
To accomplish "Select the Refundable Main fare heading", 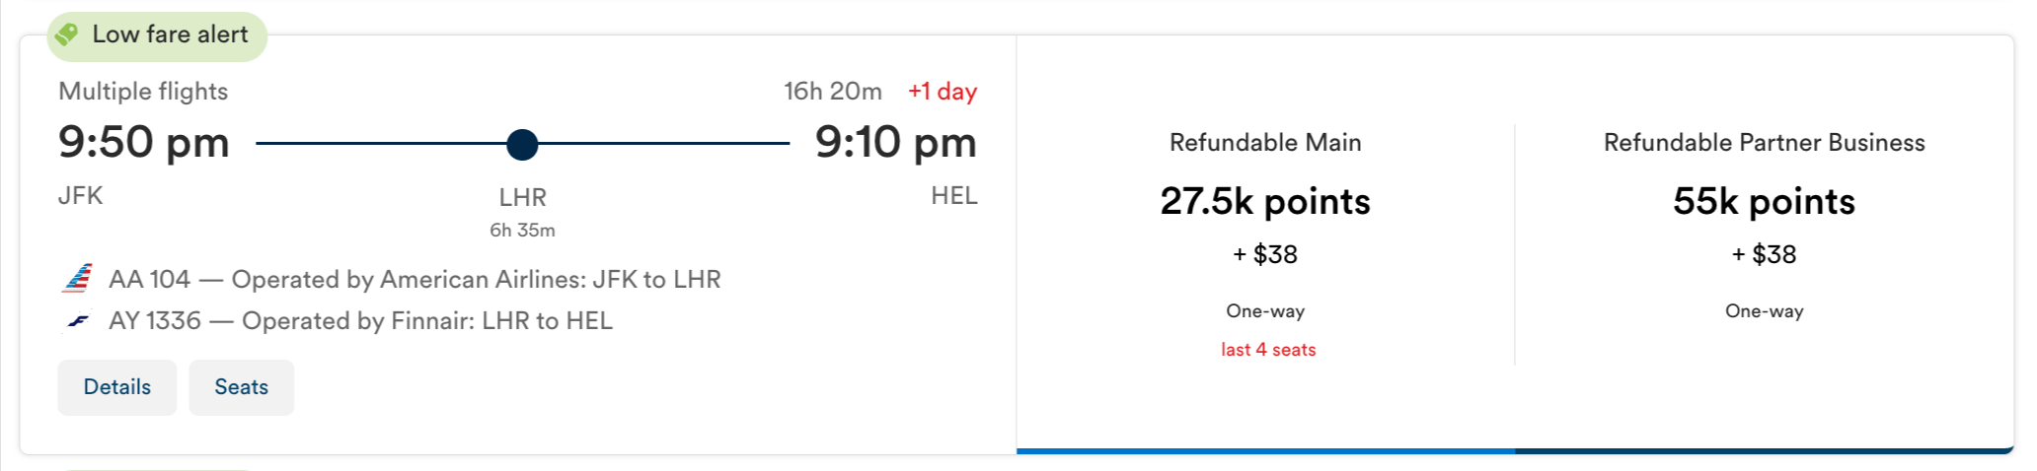I will [1265, 143].
